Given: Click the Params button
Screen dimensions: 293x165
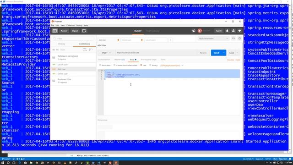Looking at the screenshot, I should click(x=203, y=53).
